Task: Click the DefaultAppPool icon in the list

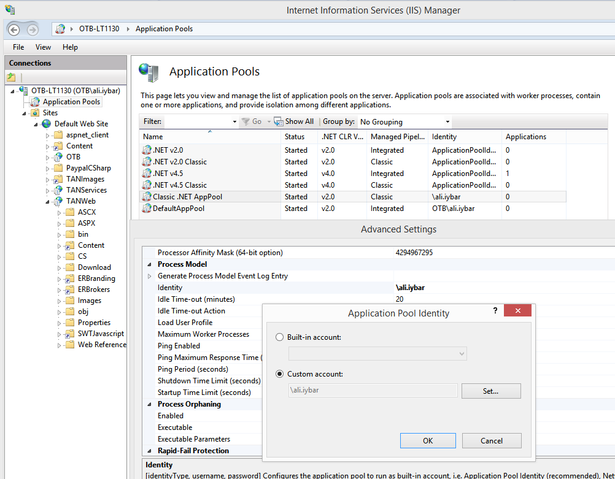Action: click(x=147, y=209)
